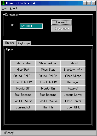Click ShowTaskbar button
The width and height of the screenshot is (97, 136).
[48, 63]
